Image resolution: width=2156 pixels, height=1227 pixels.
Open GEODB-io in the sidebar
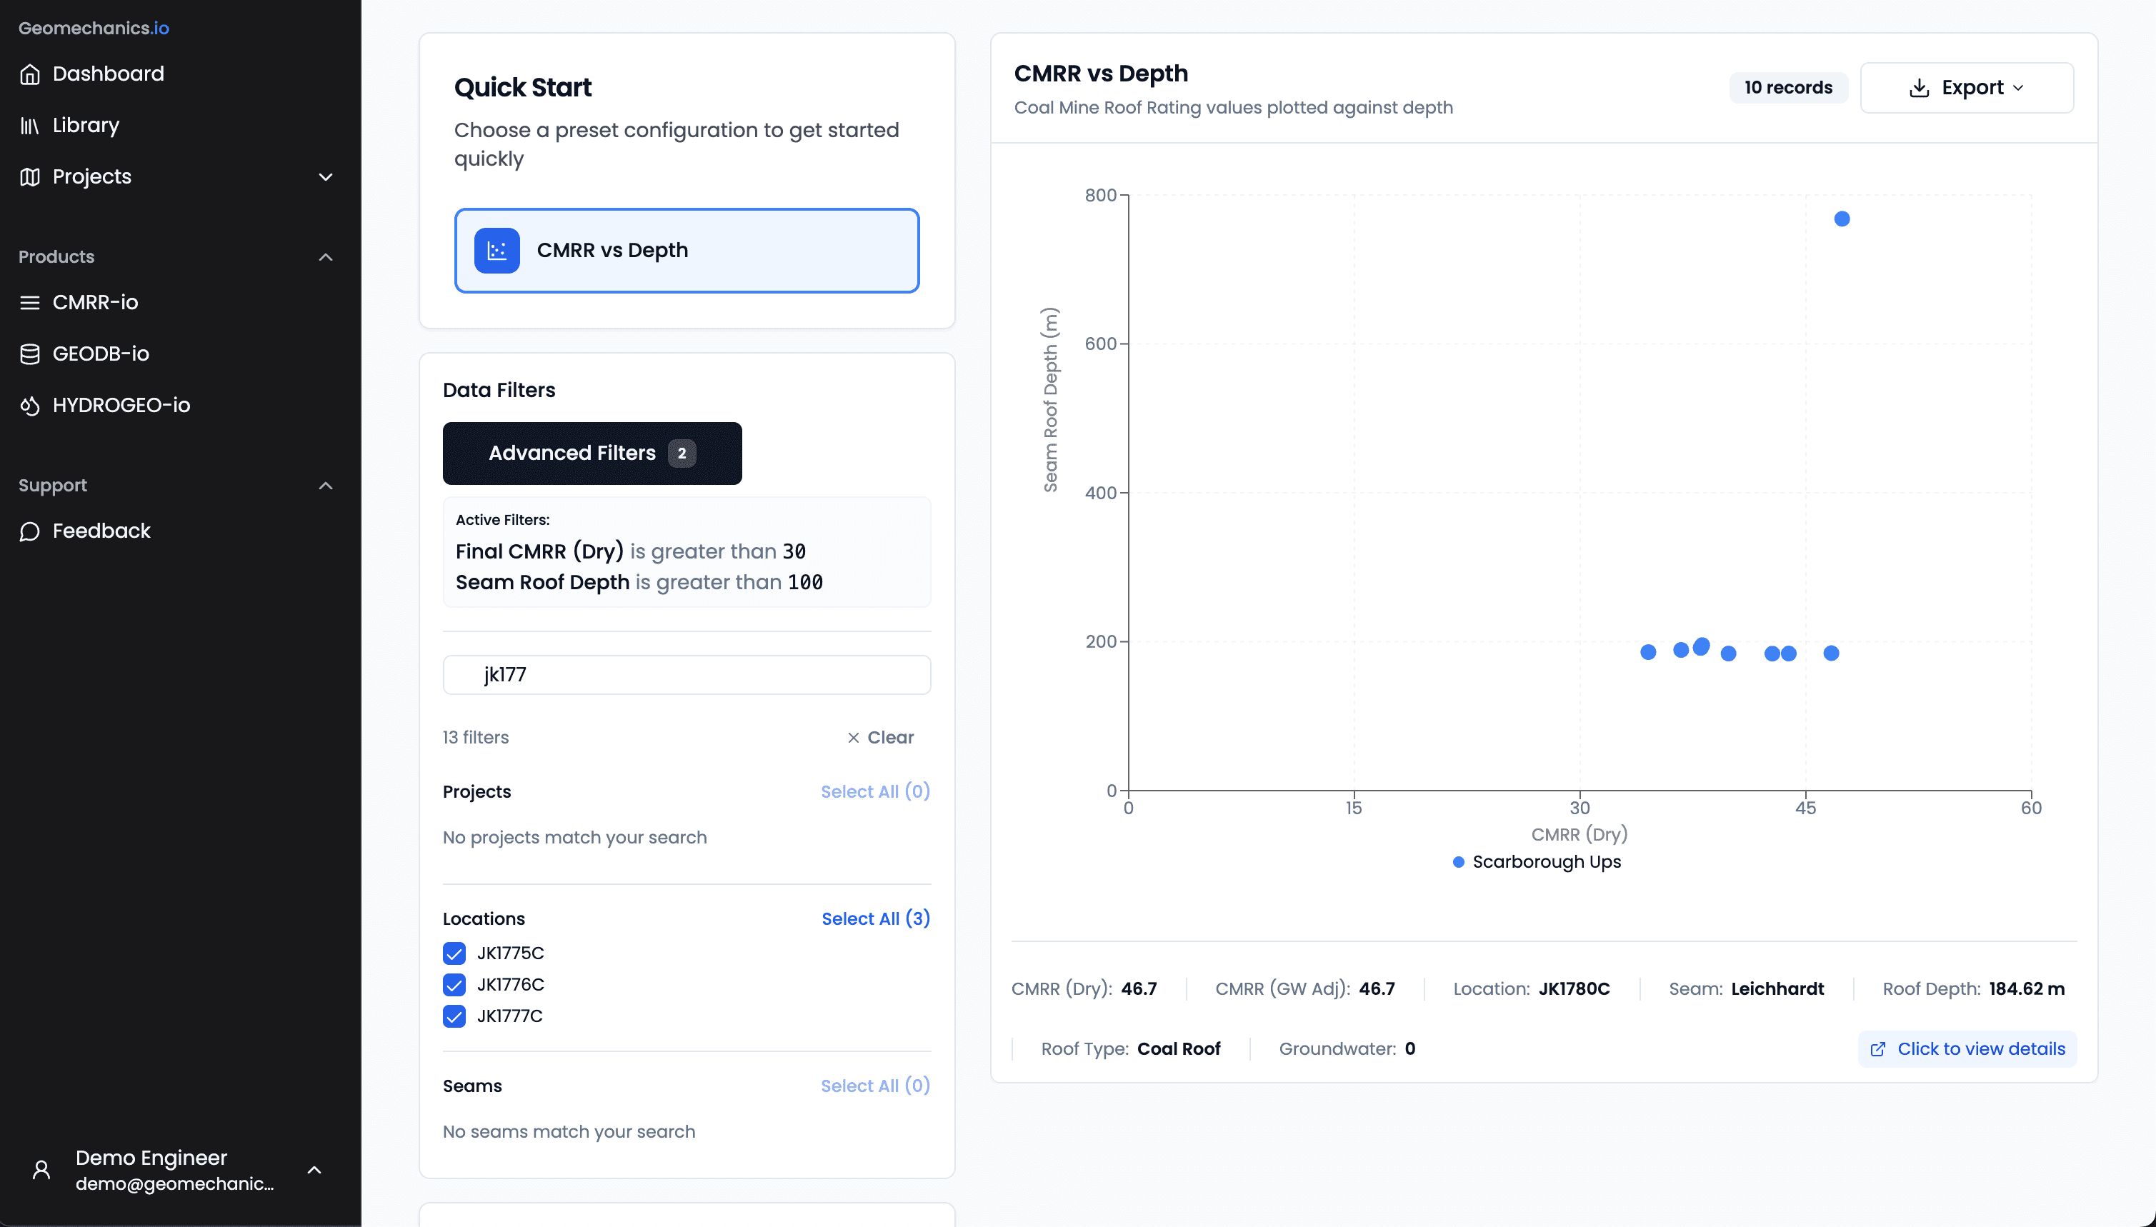[x=99, y=353]
